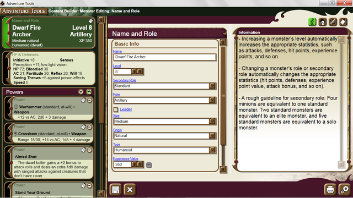Viewport: 353px width, 198px height.
Task: Select the HP & Defenses panel
Action: [49, 68]
